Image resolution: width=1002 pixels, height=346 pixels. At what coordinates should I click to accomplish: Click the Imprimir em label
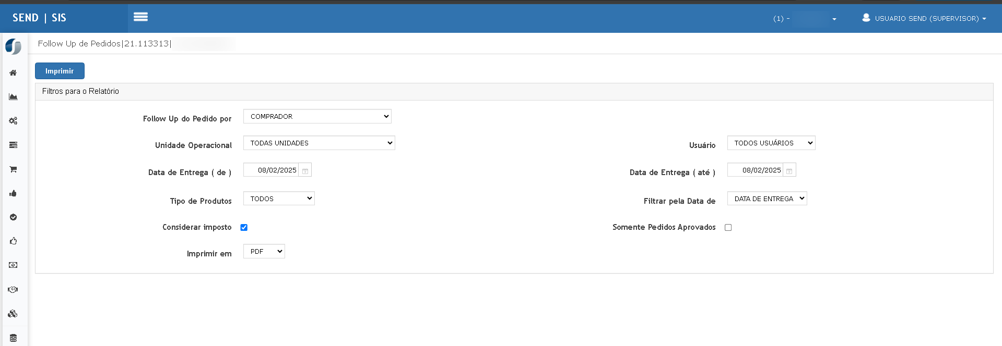[209, 254]
